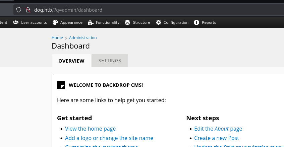This screenshot has width=284, height=147.
Task: Follow the View the home page link
Action: coord(90,129)
